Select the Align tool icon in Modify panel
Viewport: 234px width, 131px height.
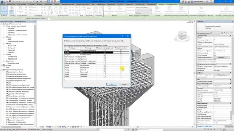[x=51, y=8]
